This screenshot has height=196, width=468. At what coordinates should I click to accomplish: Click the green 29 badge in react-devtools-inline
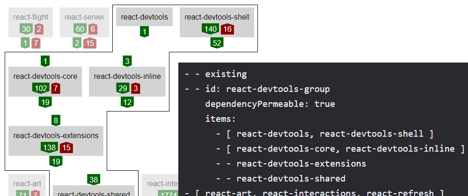123,88
